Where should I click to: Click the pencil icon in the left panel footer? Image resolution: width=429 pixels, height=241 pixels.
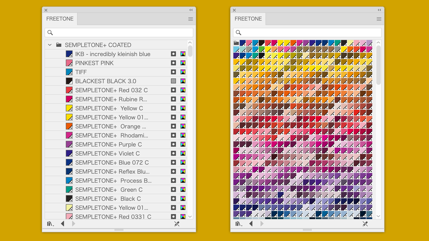(177, 224)
